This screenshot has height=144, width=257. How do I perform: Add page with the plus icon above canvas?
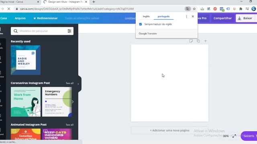[205, 41]
